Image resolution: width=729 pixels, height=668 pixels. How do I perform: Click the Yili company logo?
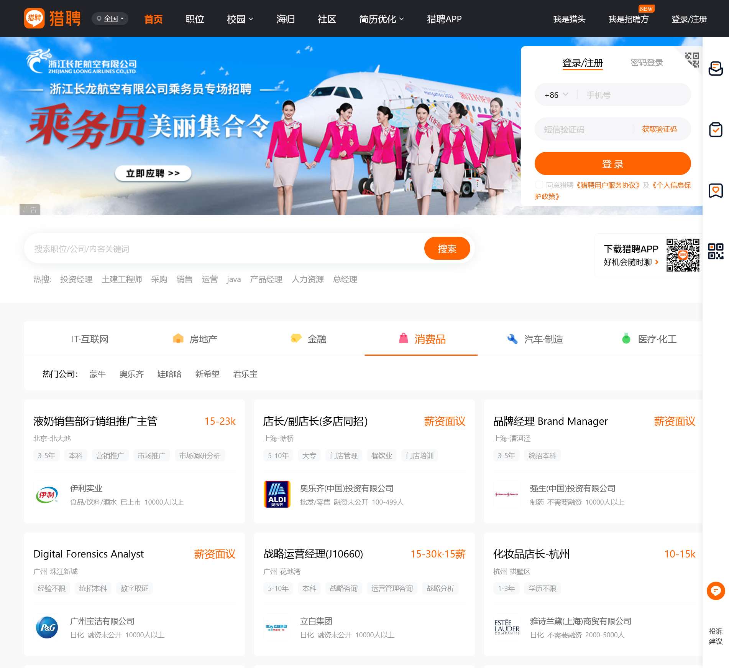point(47,495)
